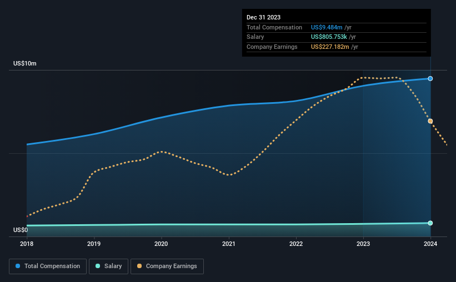
Task: Click the teal Salary data point at 2024
Action: 430,223
